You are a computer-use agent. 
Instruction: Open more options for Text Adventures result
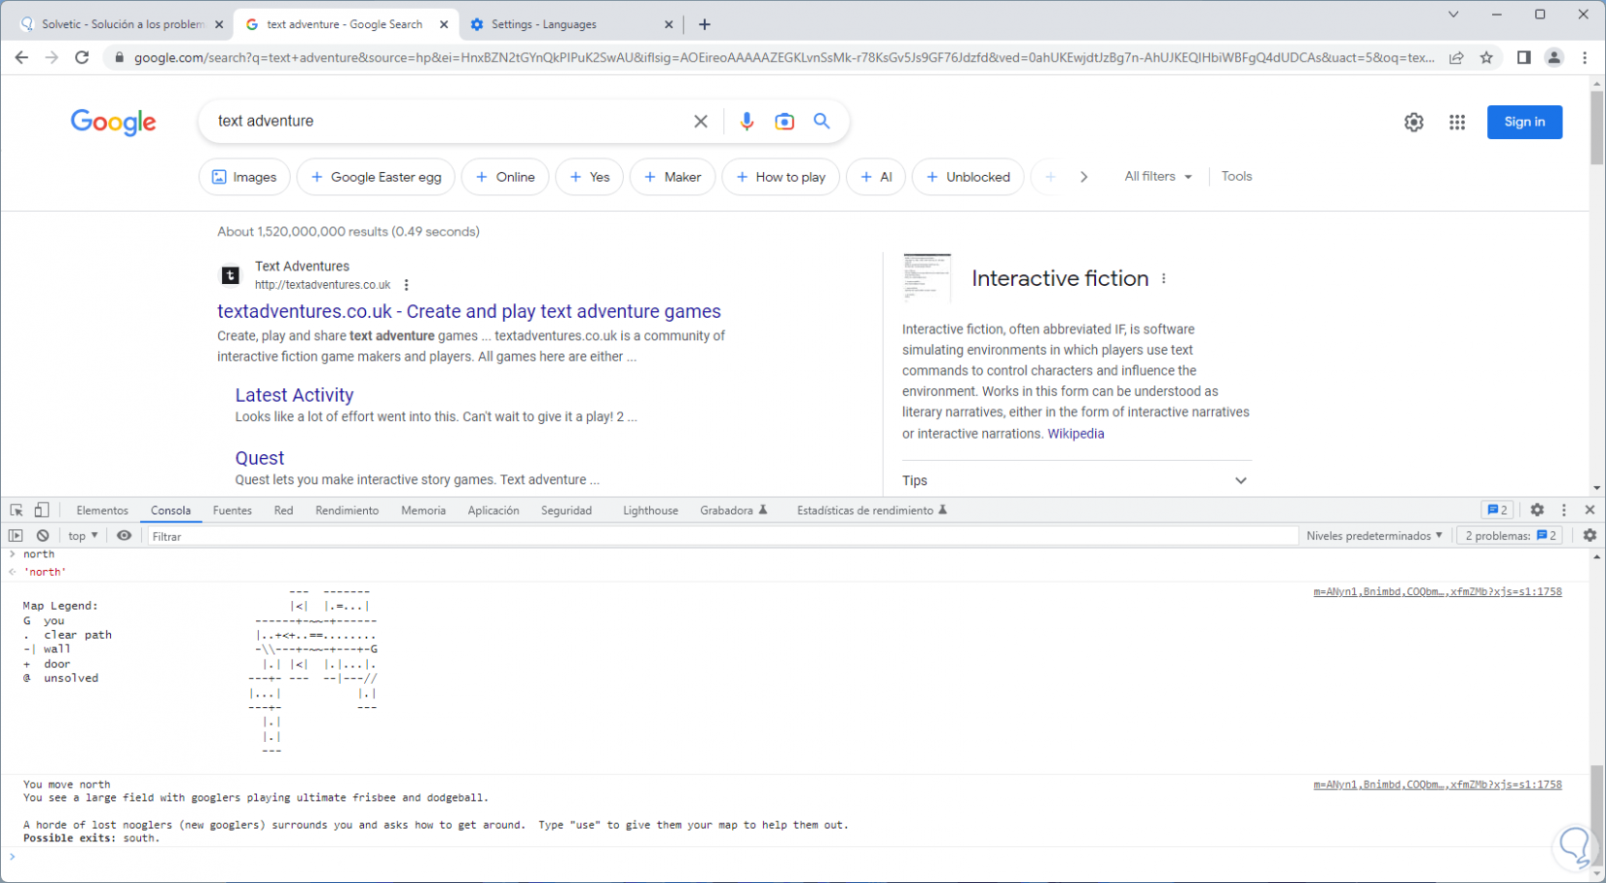point(406,285)
